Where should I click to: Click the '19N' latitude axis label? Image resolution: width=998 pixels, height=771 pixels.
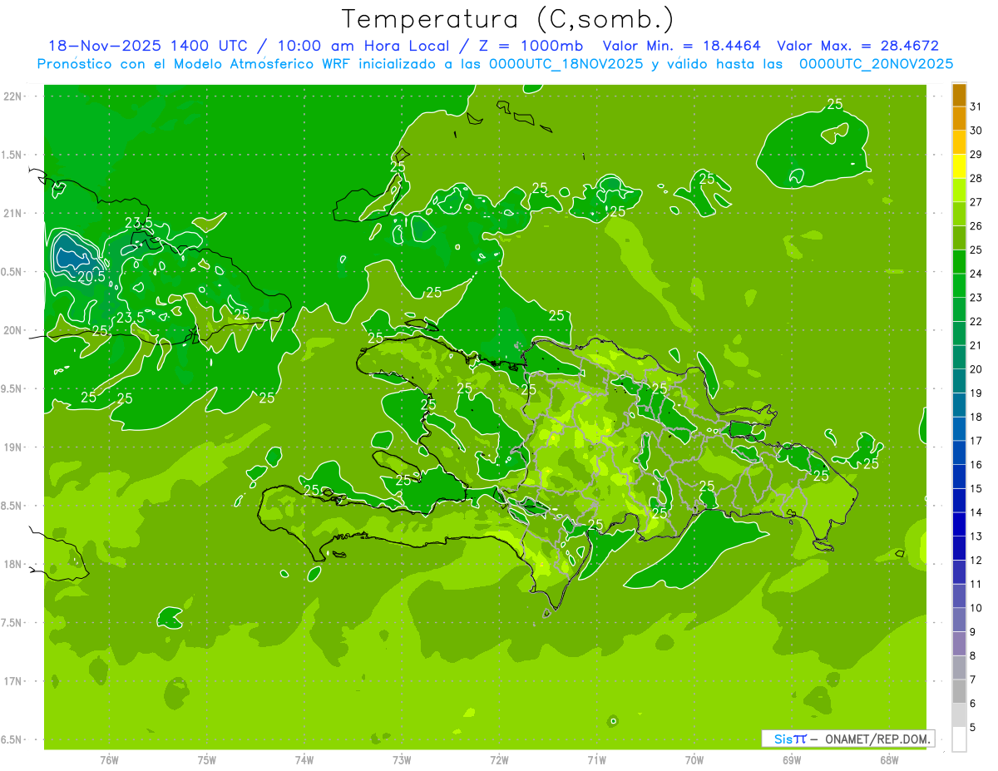pyautogui.click(x=12, y=447)
